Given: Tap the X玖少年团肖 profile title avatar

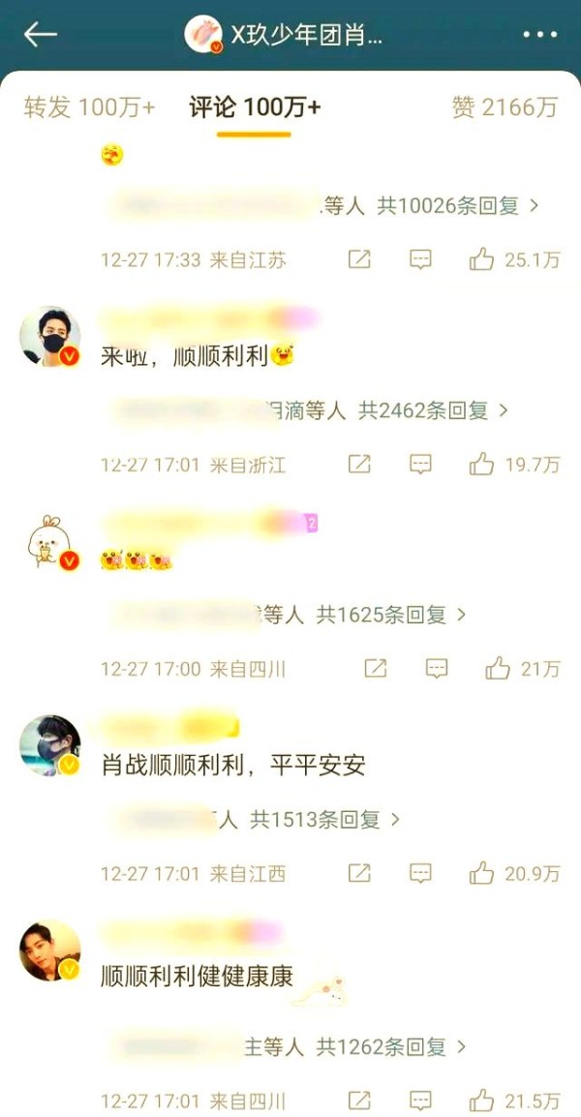Looking at the screenshot, I should pyautogui.click(x=203, y=34).
